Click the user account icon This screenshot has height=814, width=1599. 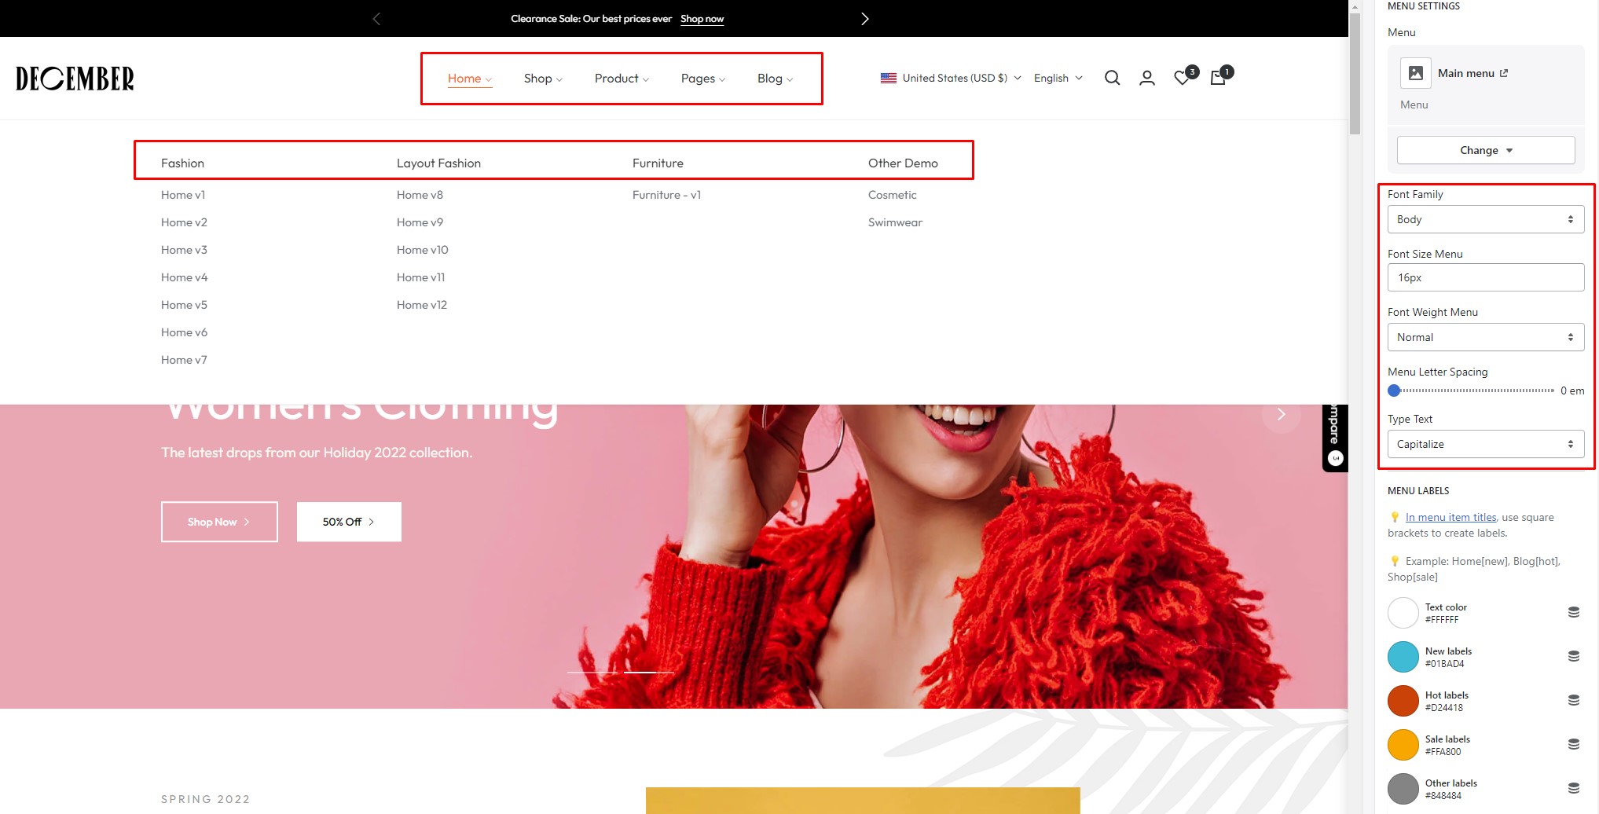(1146, 78)
